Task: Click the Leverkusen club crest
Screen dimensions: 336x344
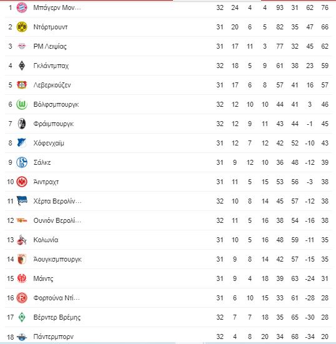Action: tap(22, 85)
